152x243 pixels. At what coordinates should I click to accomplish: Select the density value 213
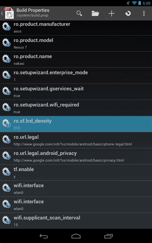click(x=17, y=128)
